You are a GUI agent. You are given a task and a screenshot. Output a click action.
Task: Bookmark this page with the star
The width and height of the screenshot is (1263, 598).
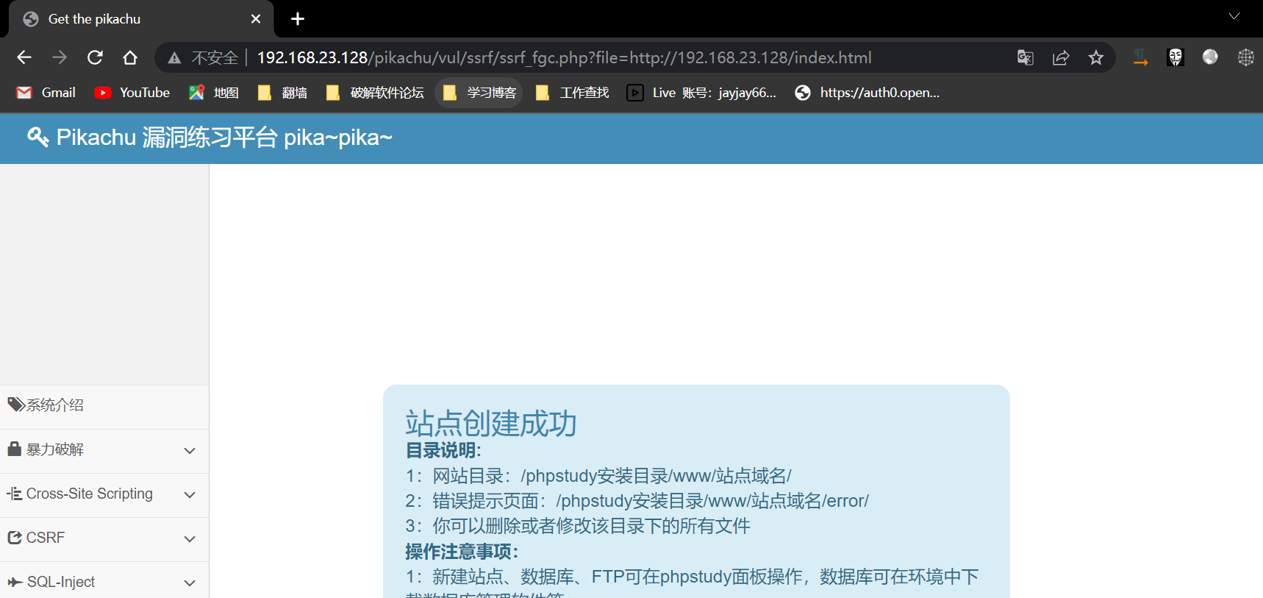click(x=1095, y=57)
